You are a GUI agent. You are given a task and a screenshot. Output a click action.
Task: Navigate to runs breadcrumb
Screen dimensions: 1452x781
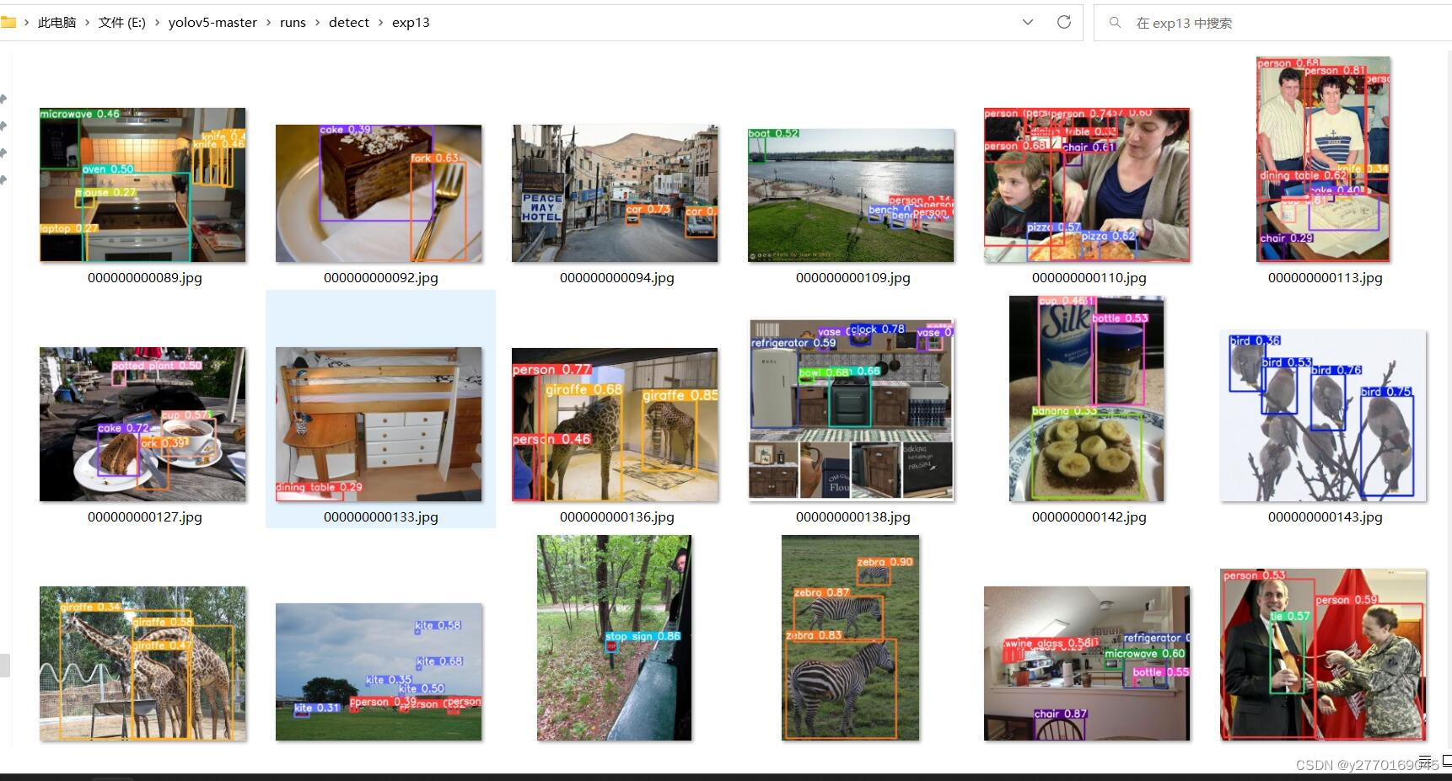(293, 23)
